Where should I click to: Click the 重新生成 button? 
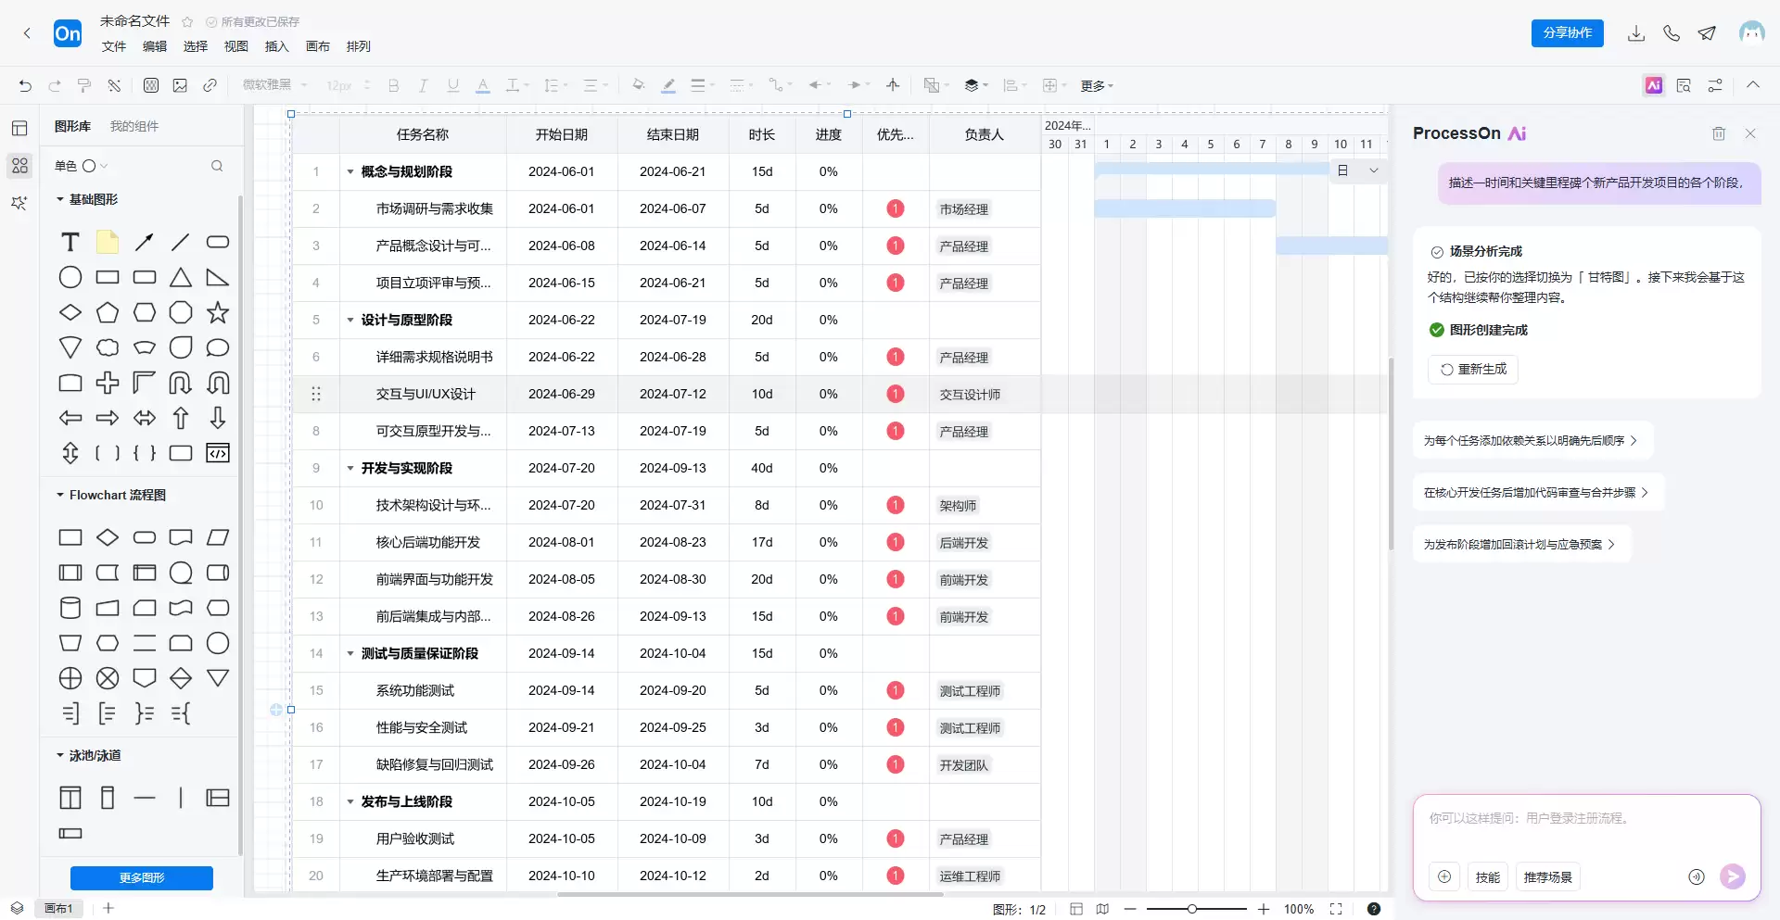point(1473,369)
